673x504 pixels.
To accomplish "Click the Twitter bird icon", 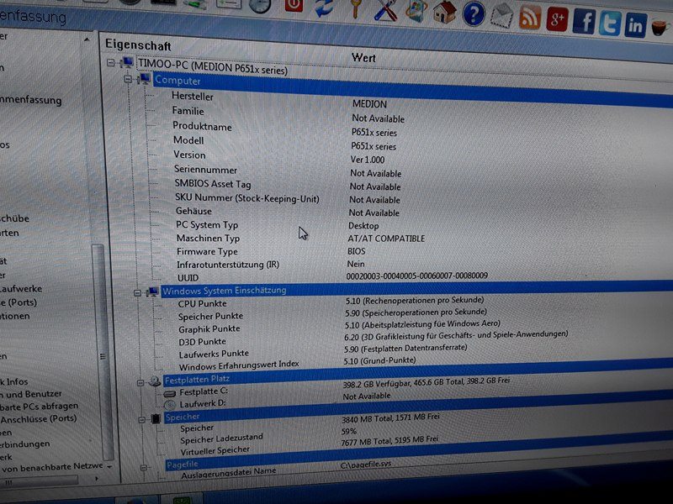I will tap(610, 24).
